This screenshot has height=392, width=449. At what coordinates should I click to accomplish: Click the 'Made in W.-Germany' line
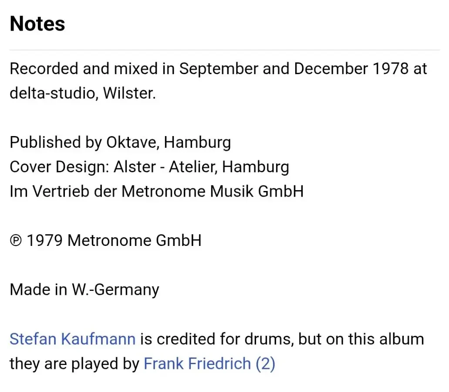tap(84, 290)
